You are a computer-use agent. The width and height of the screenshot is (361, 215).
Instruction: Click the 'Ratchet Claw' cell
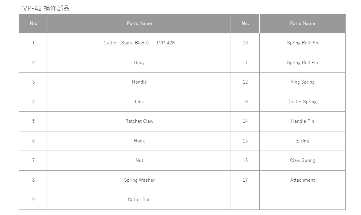point(139,121)
